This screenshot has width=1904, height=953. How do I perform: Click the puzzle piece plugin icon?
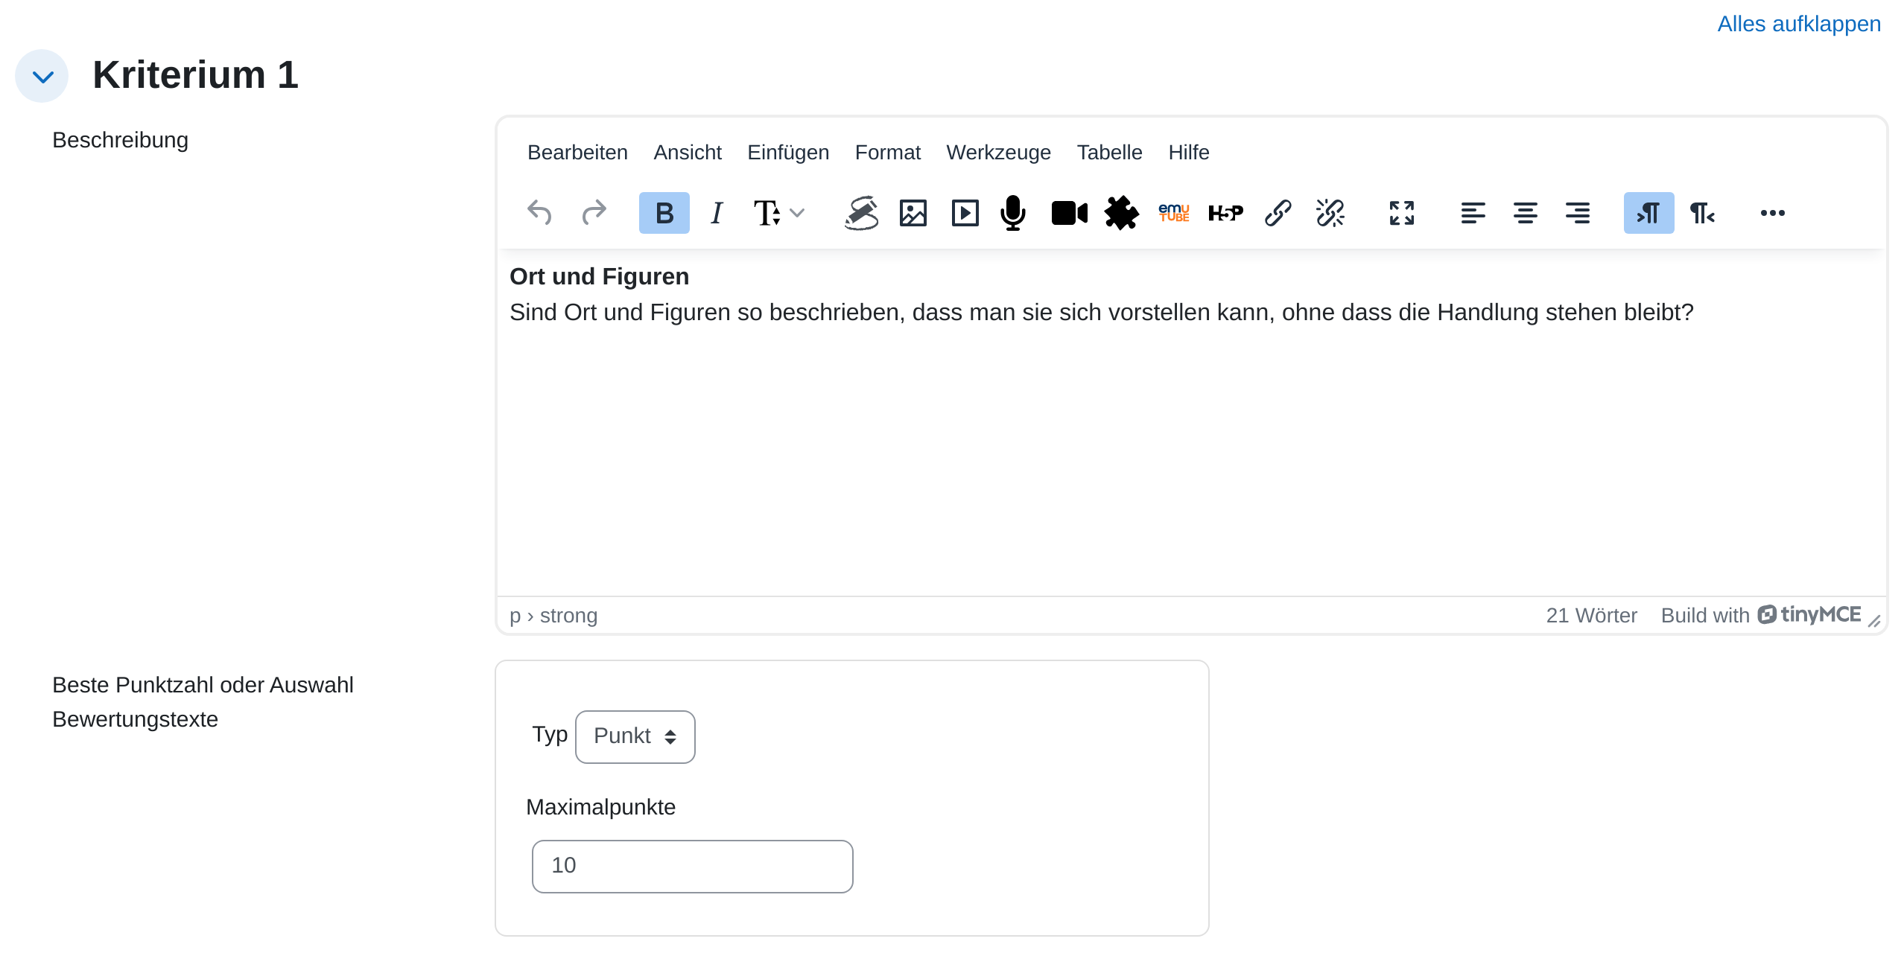tap(1121, 213)
